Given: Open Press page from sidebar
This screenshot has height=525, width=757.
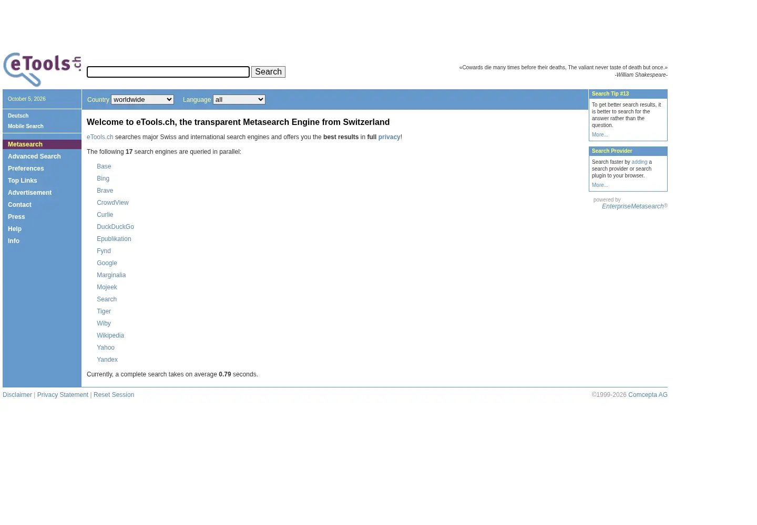Looking at the screenshot, I should tap(16, 217).
